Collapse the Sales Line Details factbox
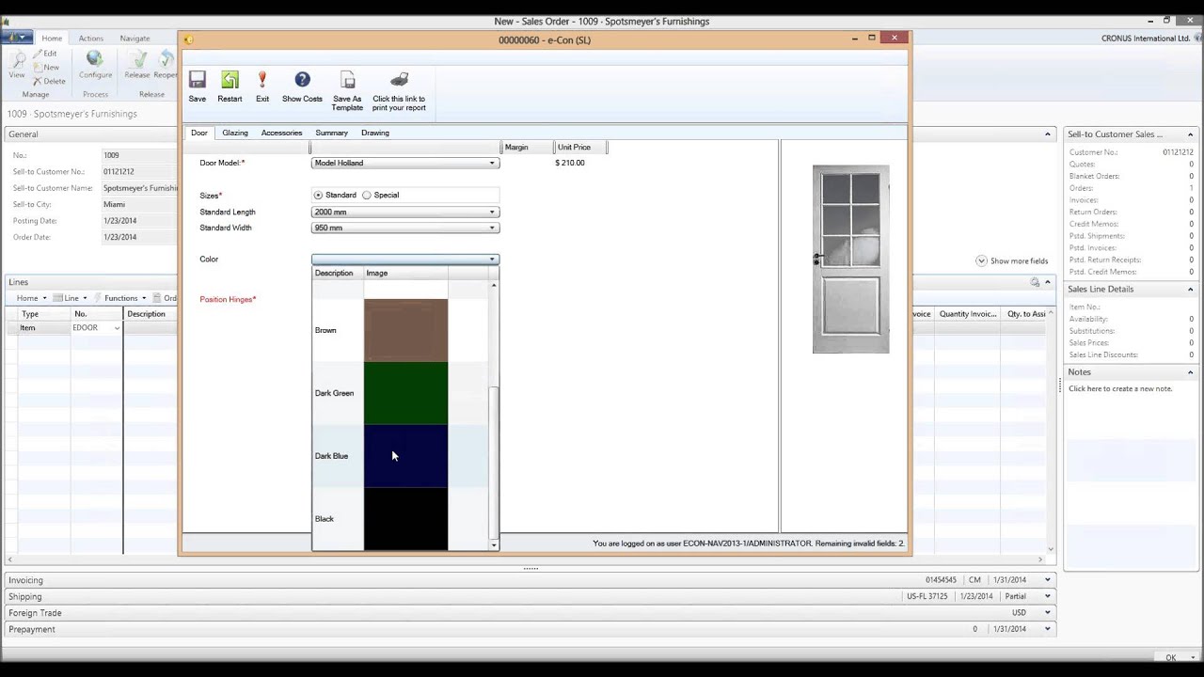Image resolution: width=1204 pixels, height=677 pixels. [1190, 290]
